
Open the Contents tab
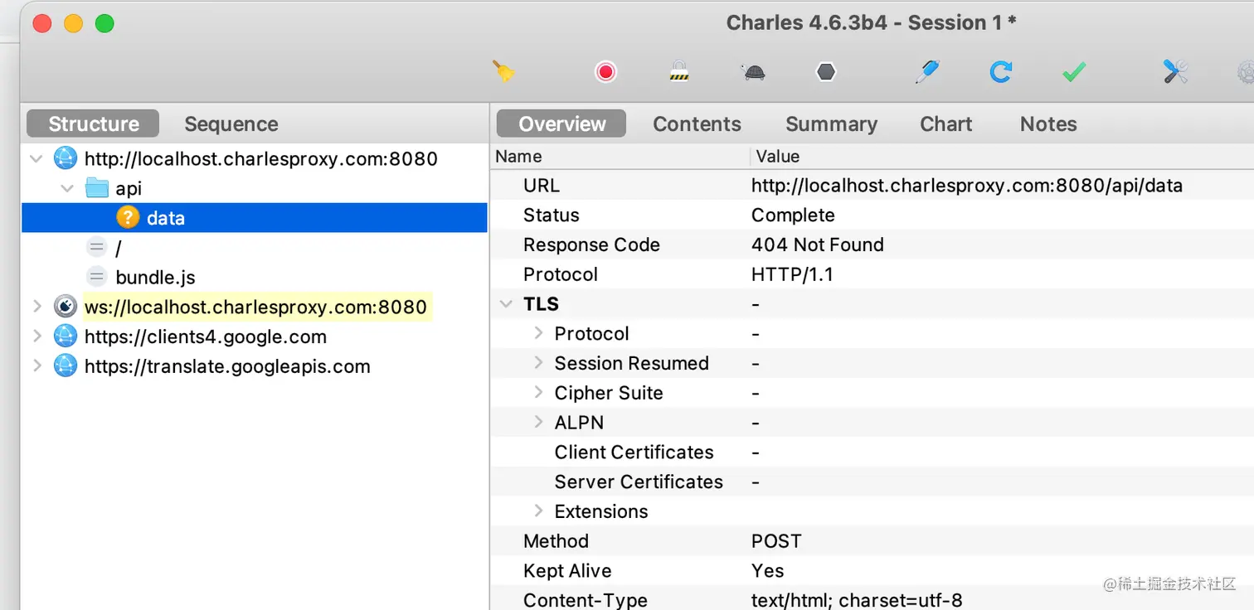tap(697, 123)
